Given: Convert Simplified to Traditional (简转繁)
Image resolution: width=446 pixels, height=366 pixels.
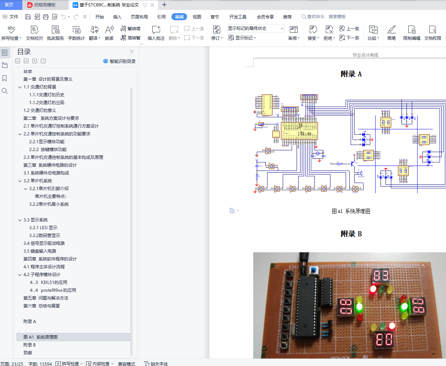Looking at the screenshot, I should tap(131, 38).
